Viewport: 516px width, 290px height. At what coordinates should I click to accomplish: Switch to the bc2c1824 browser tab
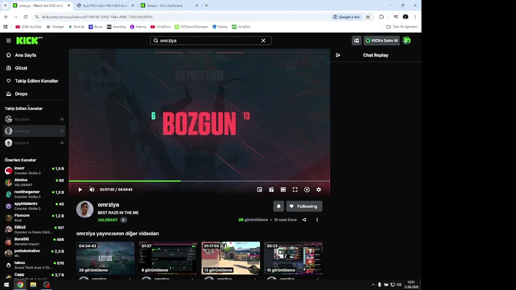pos(105,6)
